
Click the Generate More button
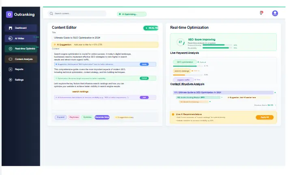pos(102,117)
